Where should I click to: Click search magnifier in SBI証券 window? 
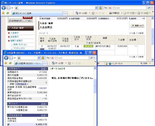(91, 58)
